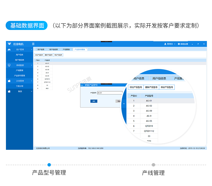Viewport: 212px width, 186px height.
Task: Click the 报表 sidebar section header
Action: [x=20, y=91]
